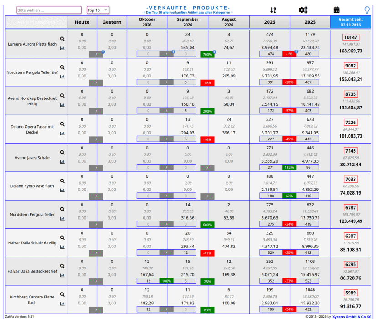Select the Heute column header
This screenshot has height=319, width=376.
[82, 22]
